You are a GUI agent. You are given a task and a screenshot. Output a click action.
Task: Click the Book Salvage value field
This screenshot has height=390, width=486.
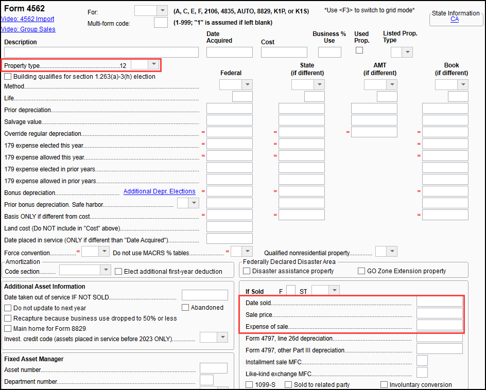[x=445, y=120]
